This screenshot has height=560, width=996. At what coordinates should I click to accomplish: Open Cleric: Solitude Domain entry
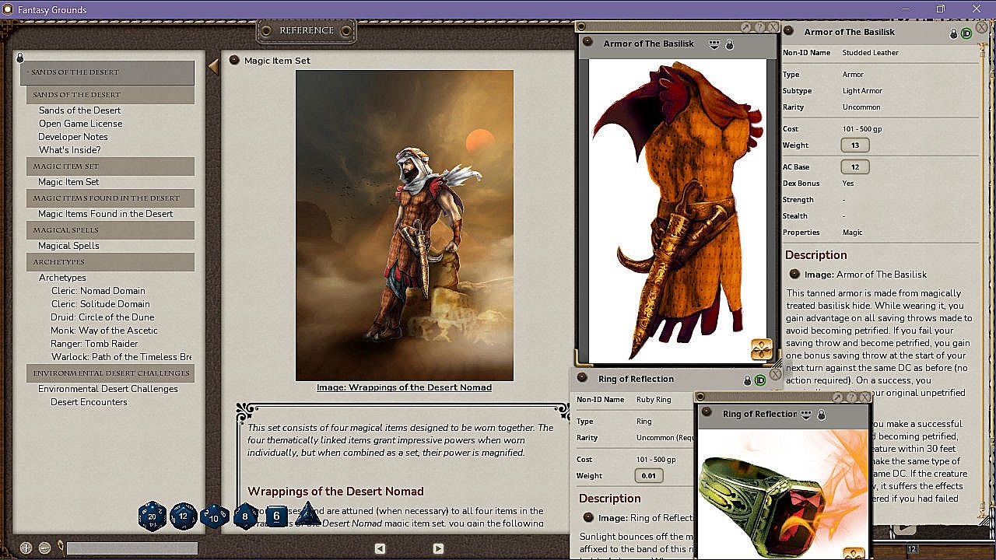100,304
